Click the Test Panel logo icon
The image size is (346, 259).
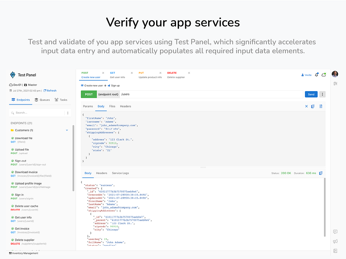(x=13, y=75)
